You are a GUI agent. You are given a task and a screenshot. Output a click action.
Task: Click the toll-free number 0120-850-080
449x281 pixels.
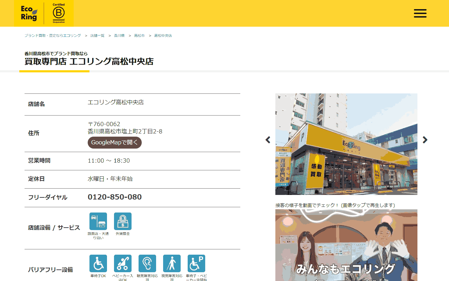[115, 197]
